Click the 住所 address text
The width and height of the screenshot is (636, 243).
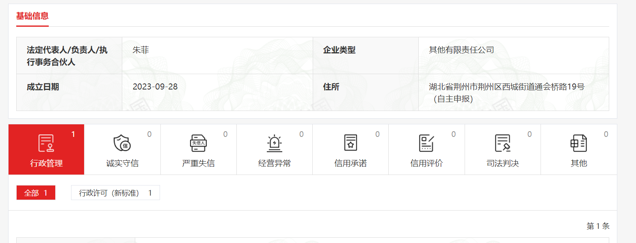(506, 93)
